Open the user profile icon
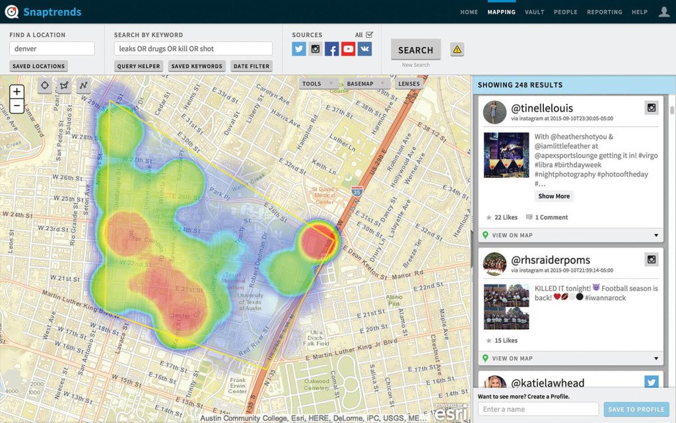Image resolution: width=676 pixels, height=423 pixels. [x=663, y=12]
